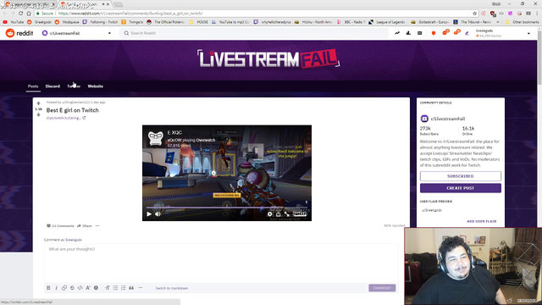Insert a heading in the comment editor
This screenshot has width=542, height=305.
pyautogui.click(x=108, y=288)
